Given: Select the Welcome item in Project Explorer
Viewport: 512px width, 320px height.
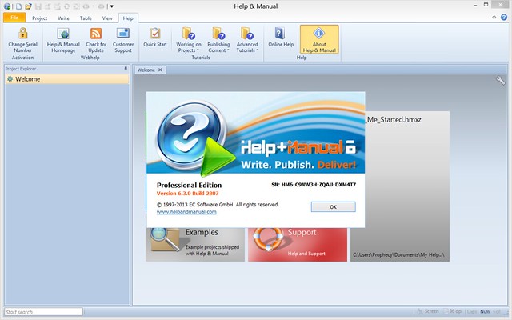Looking at the screenshot, I should click(x=67, y=79).
